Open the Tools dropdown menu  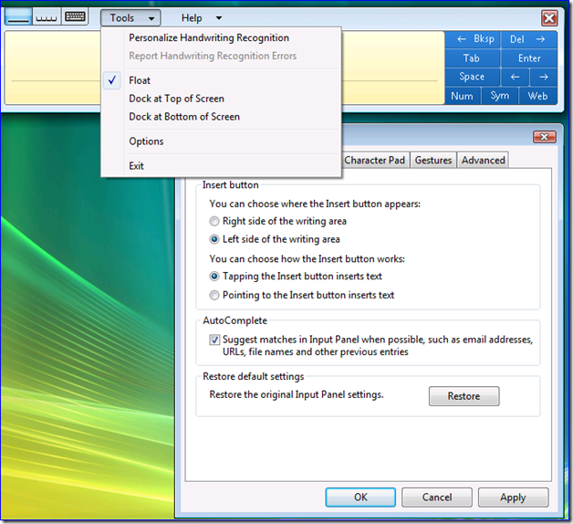click(x=130, y=18)
